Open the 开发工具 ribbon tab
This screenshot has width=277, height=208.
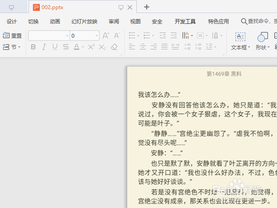click(185, 22)
